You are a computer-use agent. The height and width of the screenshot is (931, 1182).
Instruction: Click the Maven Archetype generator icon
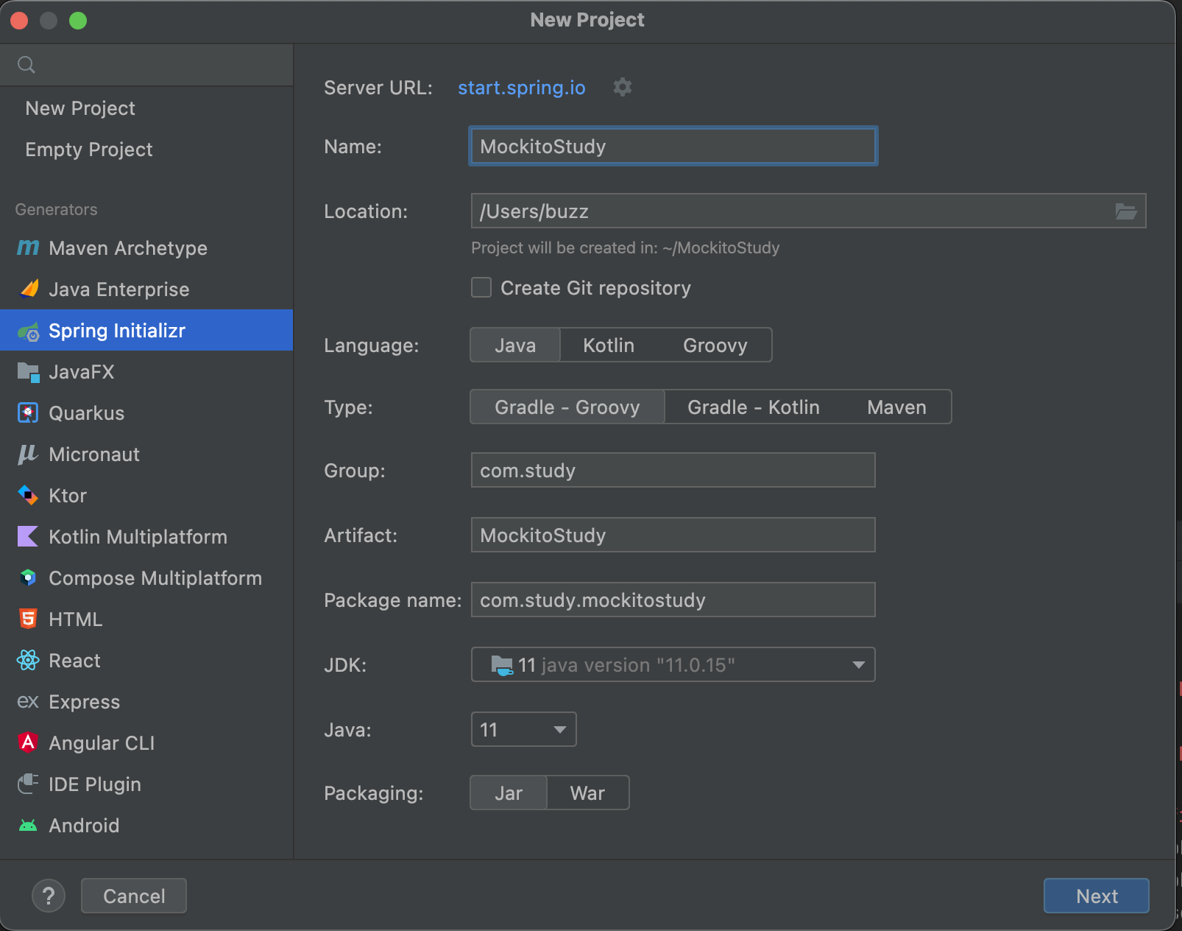[28, 248]
